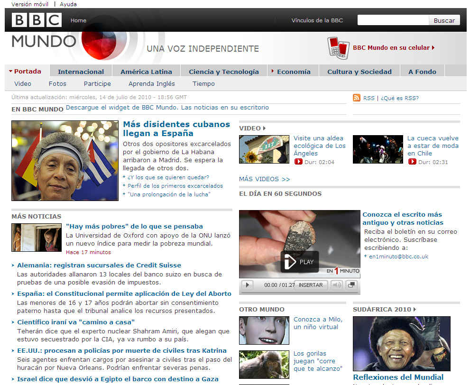Click the Cuban woman lead photo
Image resolution: width=470 pixels, height=385 pixels.
(x=65, y=161)
